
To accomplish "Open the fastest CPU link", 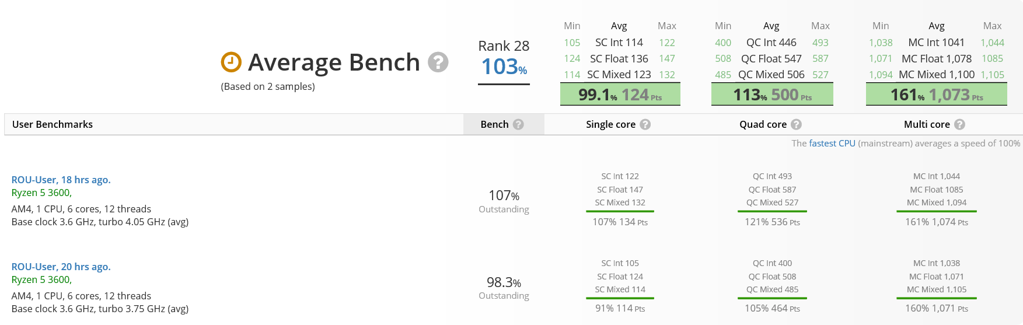I will [x=832, y=143].
